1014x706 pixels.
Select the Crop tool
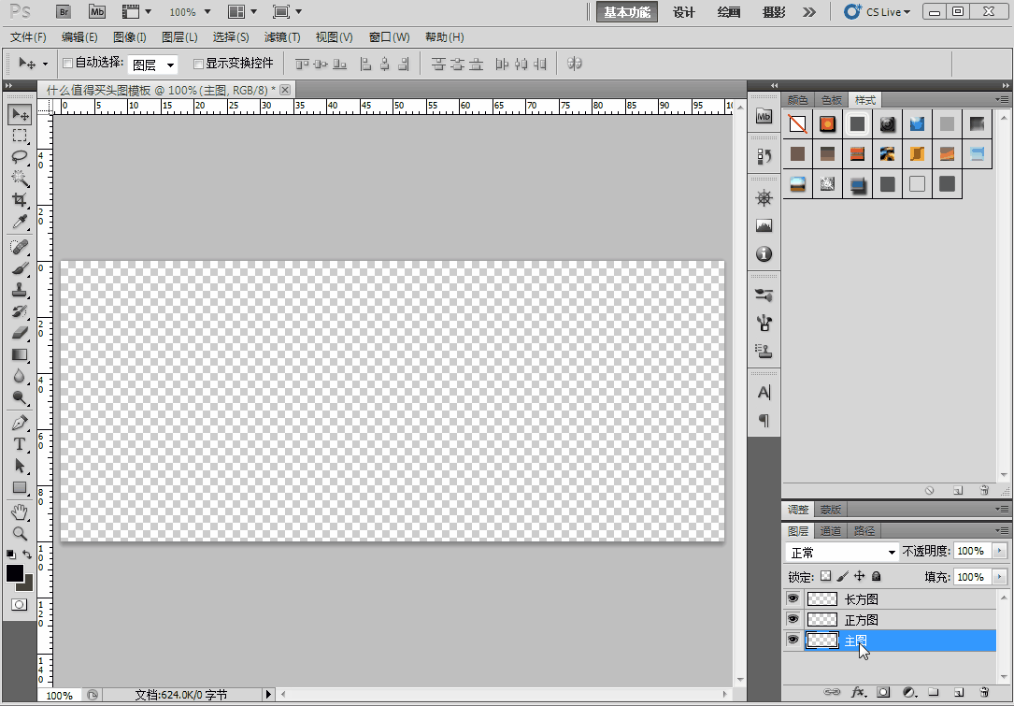20,200
